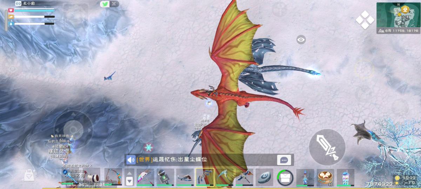This screenshot has width=421, height=189.
Task: Tap the snowflake icon on the ground
Action: [148, 147]
